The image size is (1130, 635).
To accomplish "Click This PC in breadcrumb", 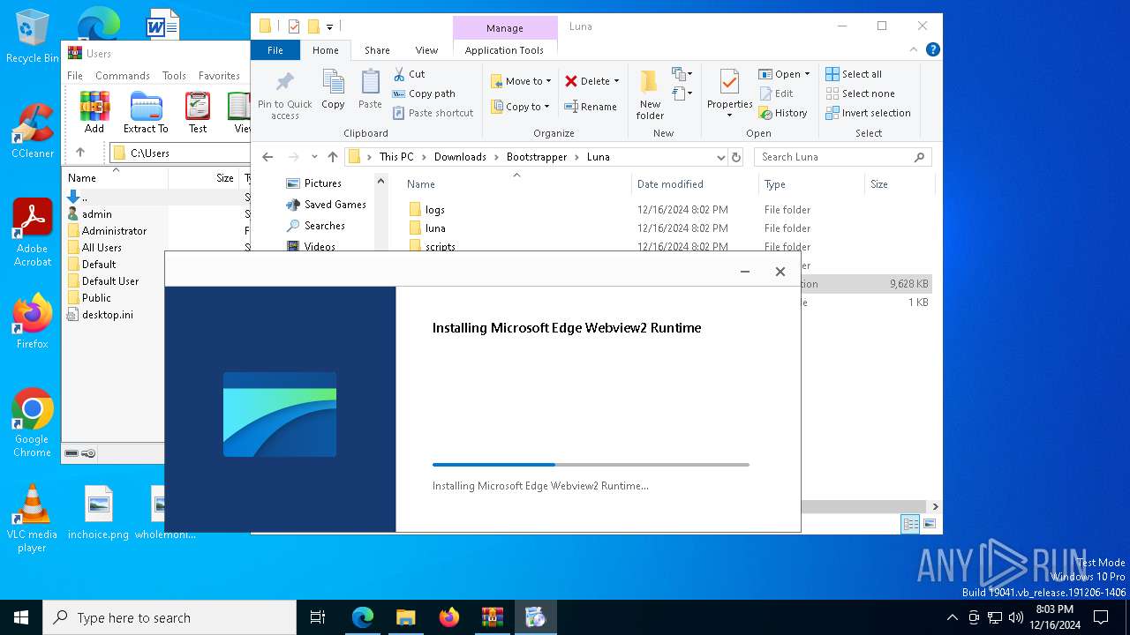I will pyautogui.click(x=396, y=157).
